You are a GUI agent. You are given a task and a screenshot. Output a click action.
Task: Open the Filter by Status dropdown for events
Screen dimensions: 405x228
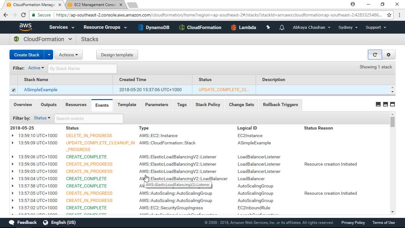pyautogui.click(x=42, y=118)
